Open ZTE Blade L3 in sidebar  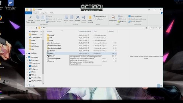(x=35, y=37)
